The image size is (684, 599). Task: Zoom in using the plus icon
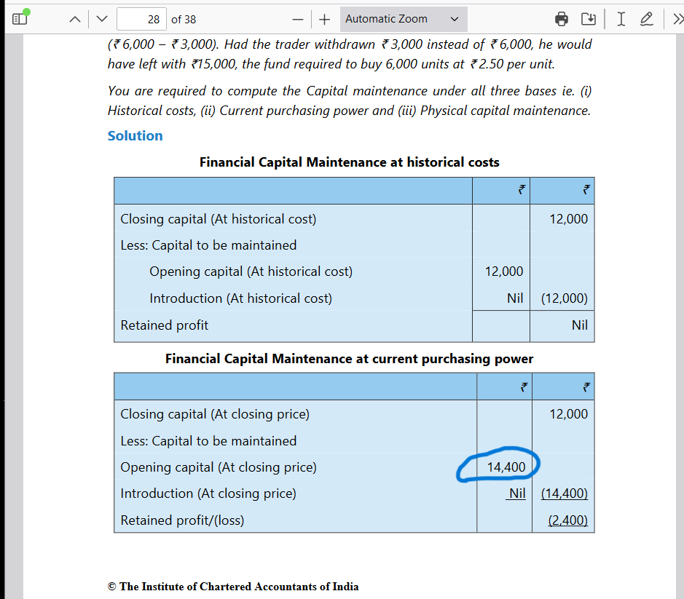point(325,19)
